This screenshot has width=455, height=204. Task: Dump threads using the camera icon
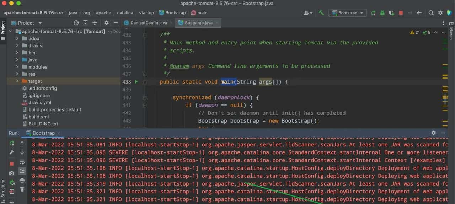[12, 173]
